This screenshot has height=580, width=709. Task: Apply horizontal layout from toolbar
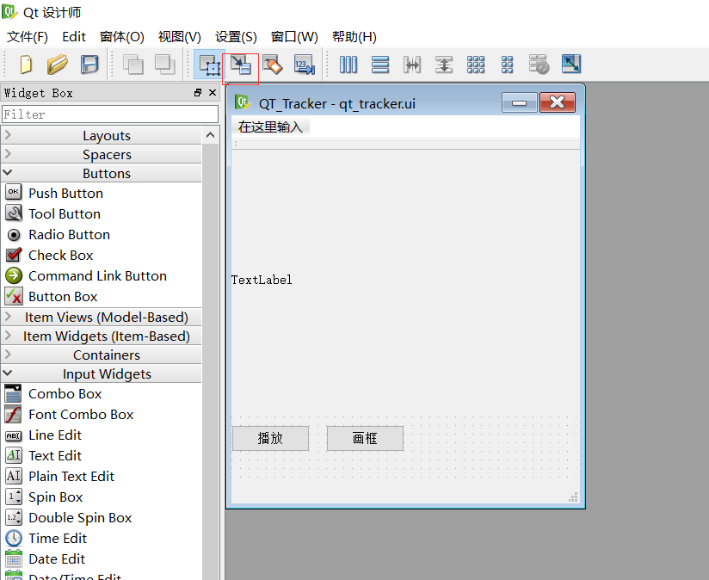coord(348,65)
